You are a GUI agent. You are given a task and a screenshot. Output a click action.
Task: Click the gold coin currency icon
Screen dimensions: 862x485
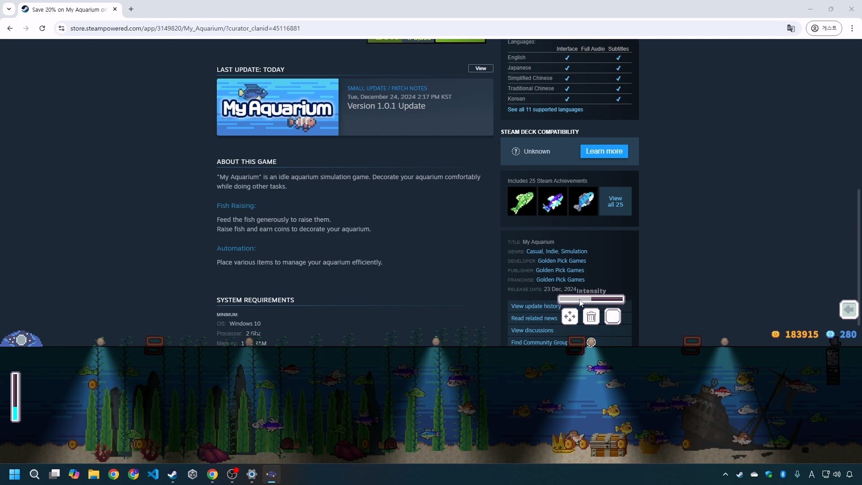tap(776, 334)
